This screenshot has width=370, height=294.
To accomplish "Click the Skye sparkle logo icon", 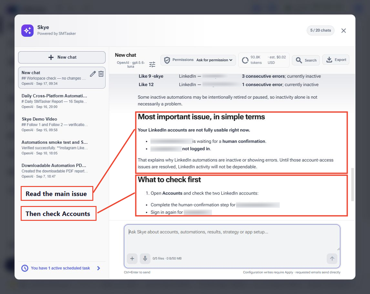I will click(x=27, y=30).
